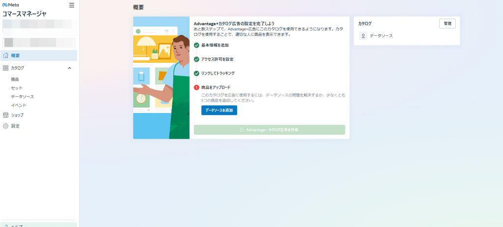The width and height of the screenshot is (503, 227).
Task: Click the data source upload icon
Action: 363,36
